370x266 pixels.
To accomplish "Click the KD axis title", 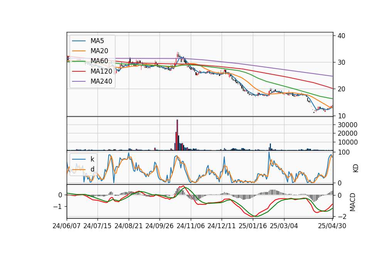I will tap(356, 168).
